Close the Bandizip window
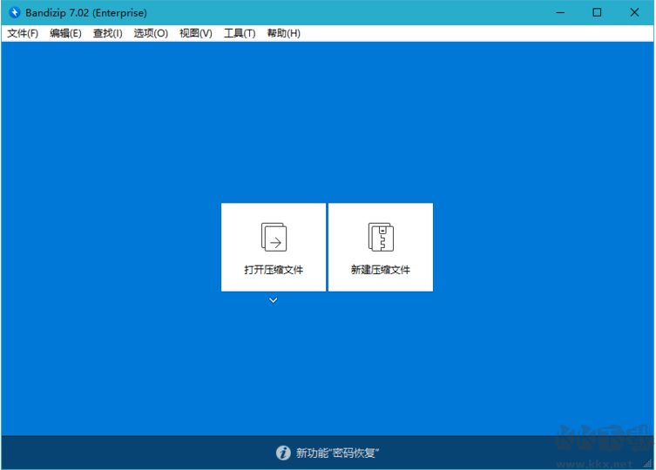Screen dimensions: 656x470 636,13
